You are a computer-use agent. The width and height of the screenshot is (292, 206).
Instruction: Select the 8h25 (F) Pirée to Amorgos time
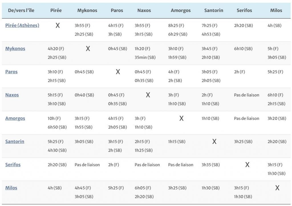tap(176, 25)
